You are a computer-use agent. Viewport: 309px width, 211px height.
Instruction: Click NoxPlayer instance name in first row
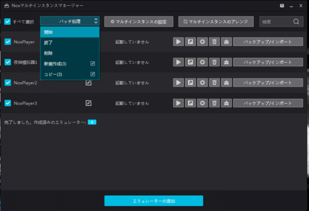pos(24,42)
